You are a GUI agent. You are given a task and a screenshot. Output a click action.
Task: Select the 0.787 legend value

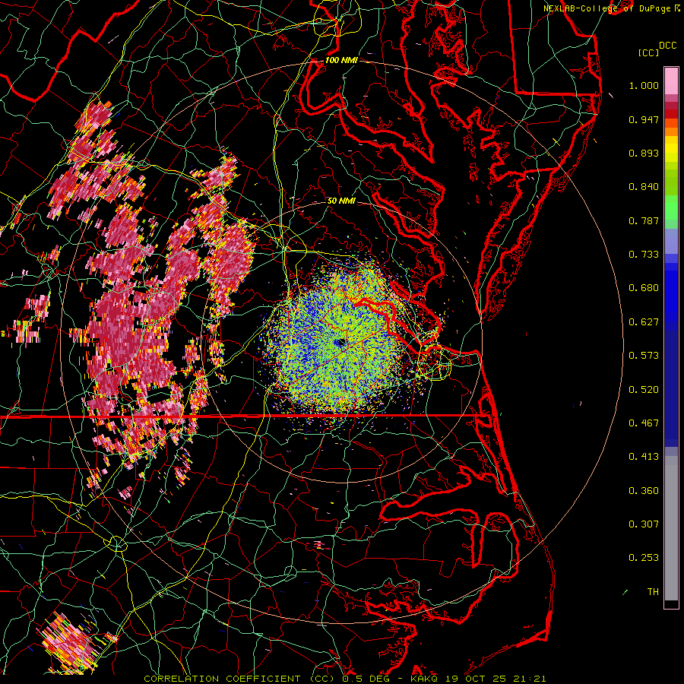[x=644, y=220]
